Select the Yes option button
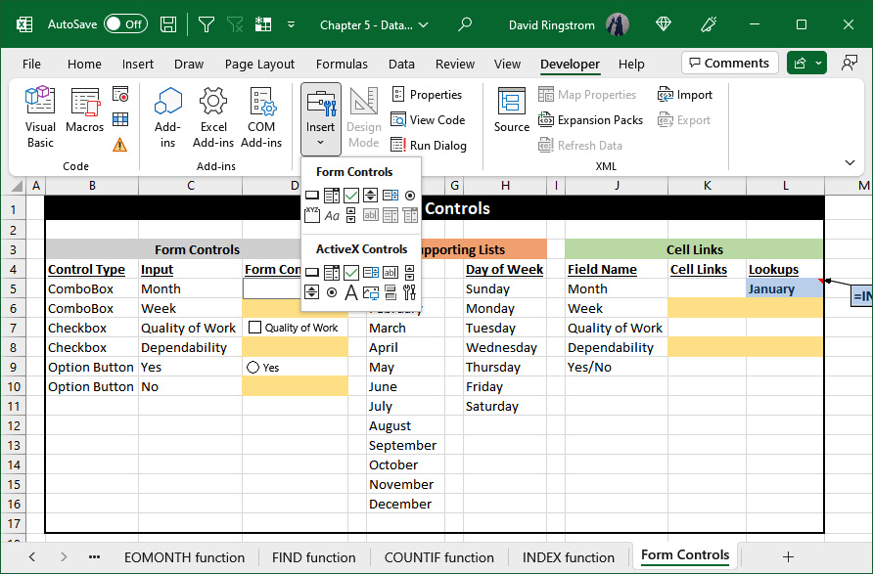The image size is (873, 574). pos(253,367)
